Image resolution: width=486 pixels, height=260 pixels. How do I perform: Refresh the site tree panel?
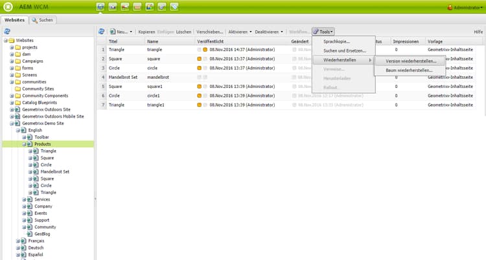(7, 31)
